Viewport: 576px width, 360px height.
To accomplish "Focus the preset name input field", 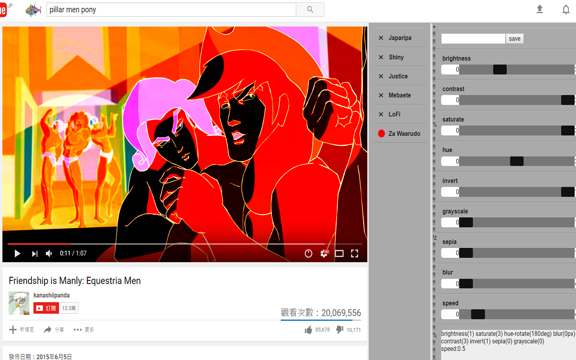I will [x=473, y=39].
